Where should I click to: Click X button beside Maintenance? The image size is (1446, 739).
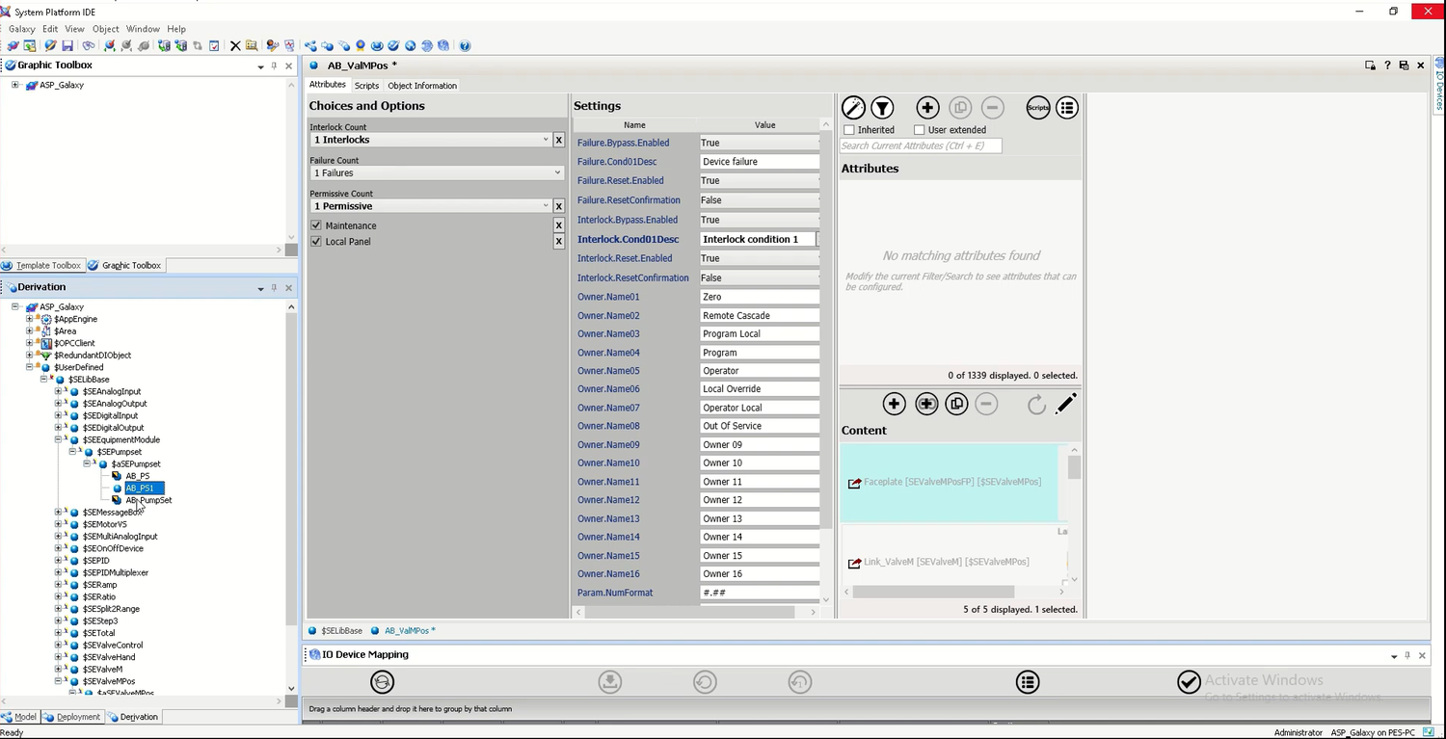pos(558,225)
